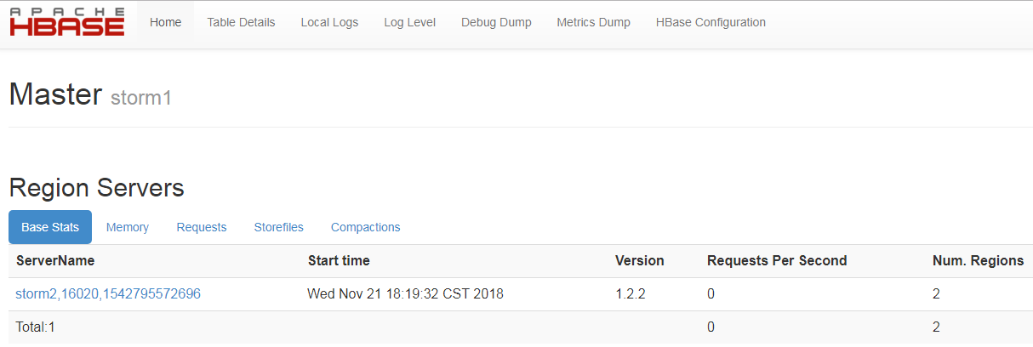Click the Apache HBase logo
Image resolution: width=1033 pixels, height=347 pixels.
coord(67,22)
